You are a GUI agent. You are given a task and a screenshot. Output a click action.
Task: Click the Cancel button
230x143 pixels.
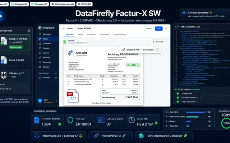point(149,29)
